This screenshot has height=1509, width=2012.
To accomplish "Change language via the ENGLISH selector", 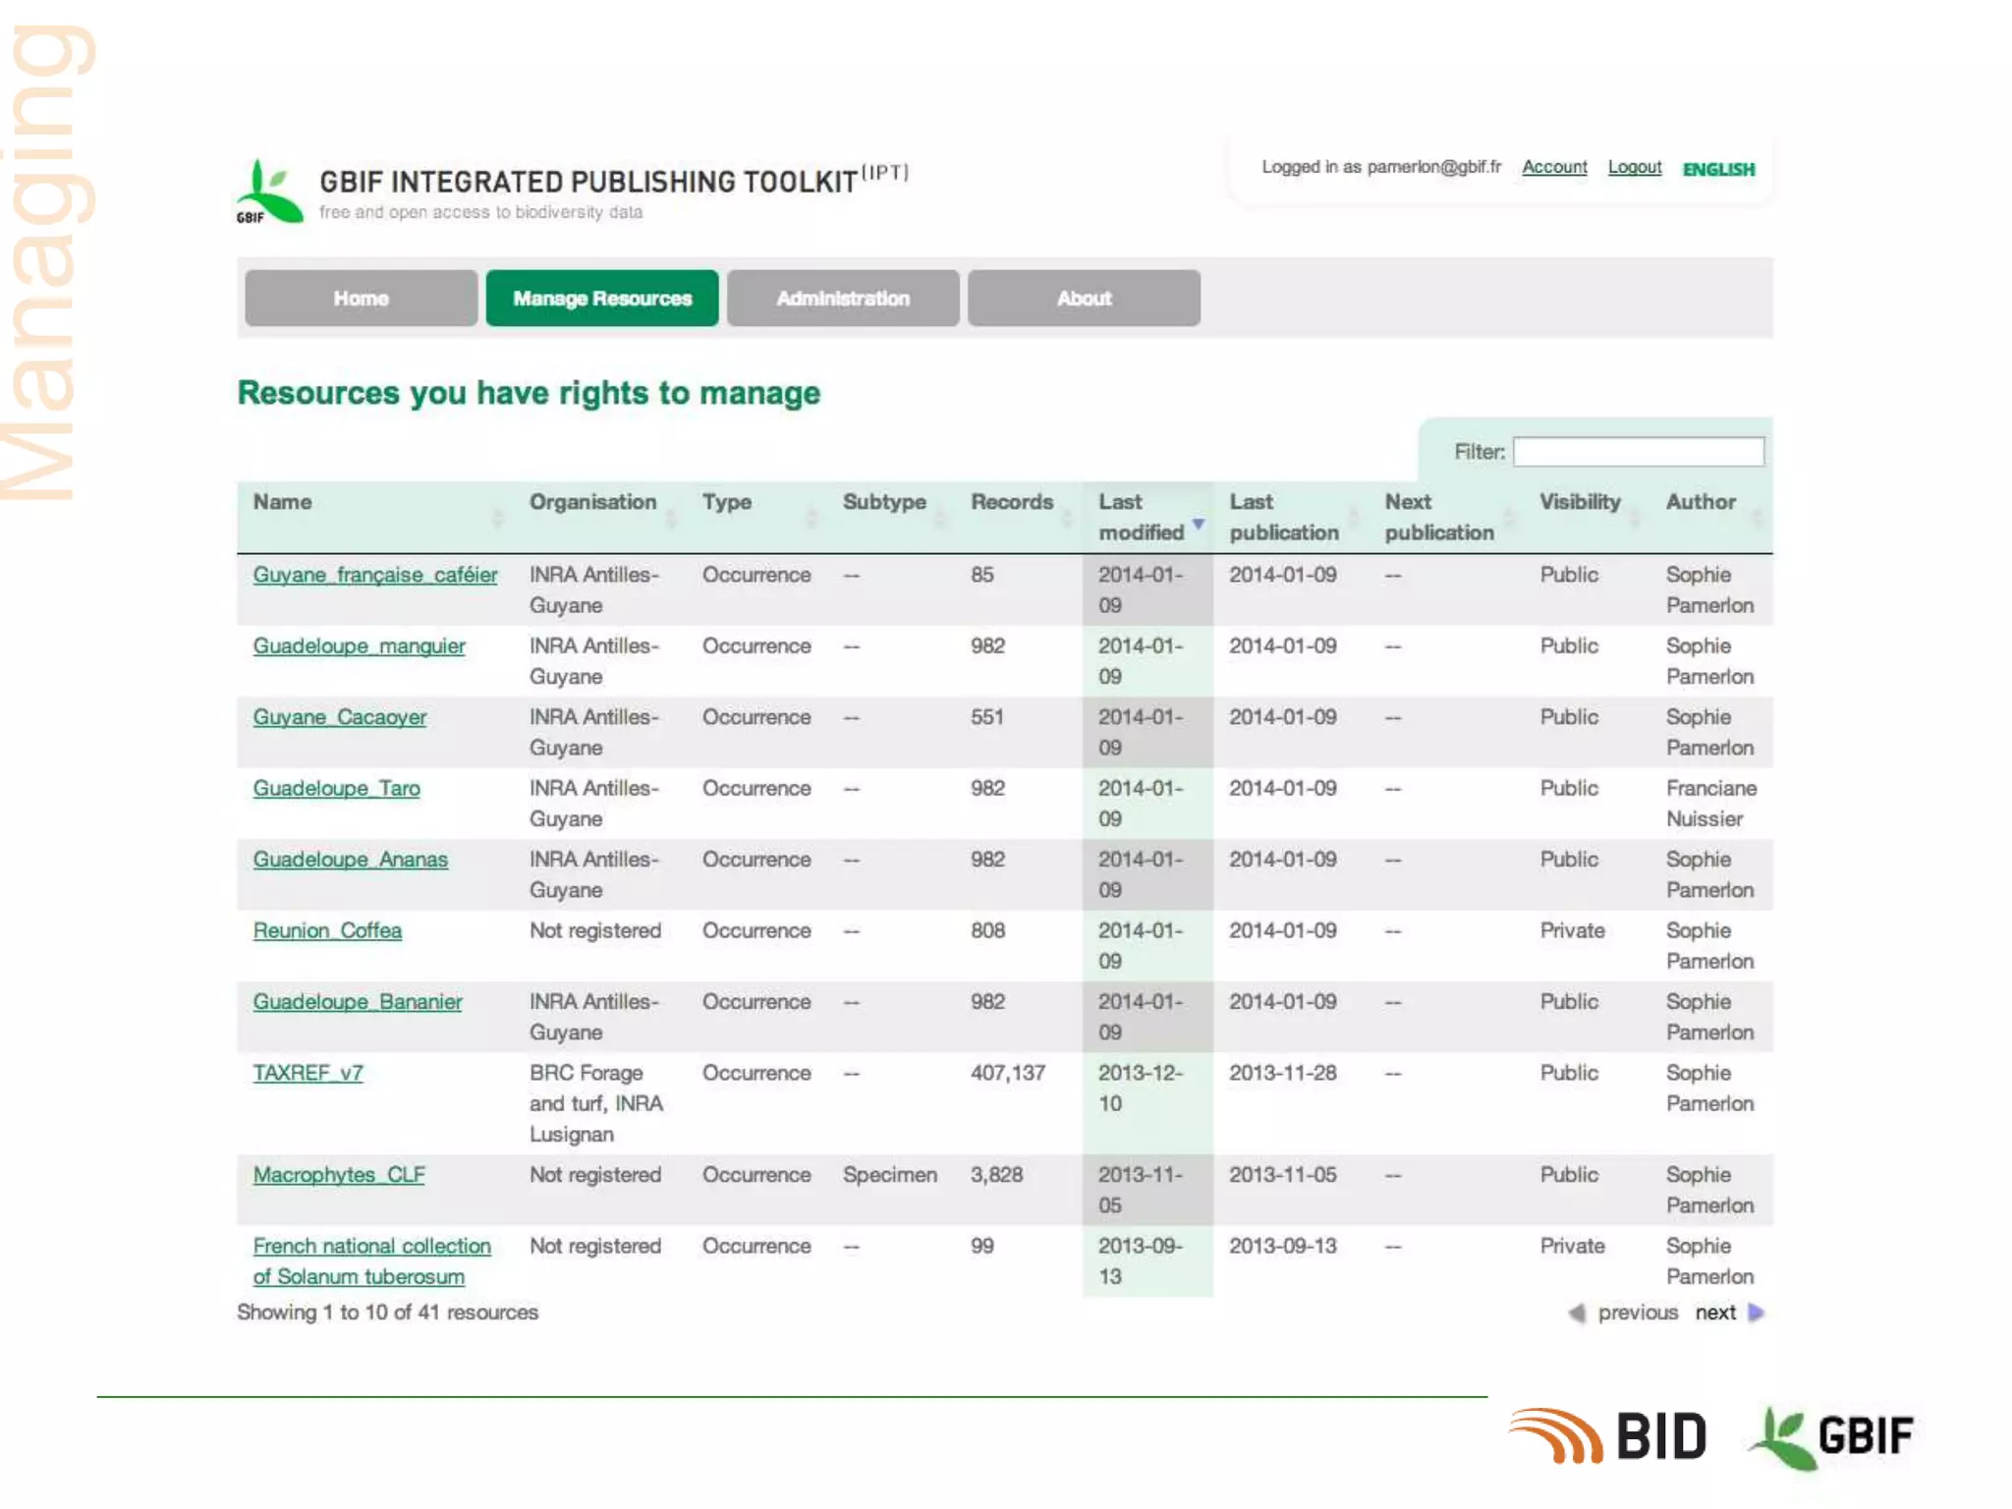I will (x=1717, y=169).
